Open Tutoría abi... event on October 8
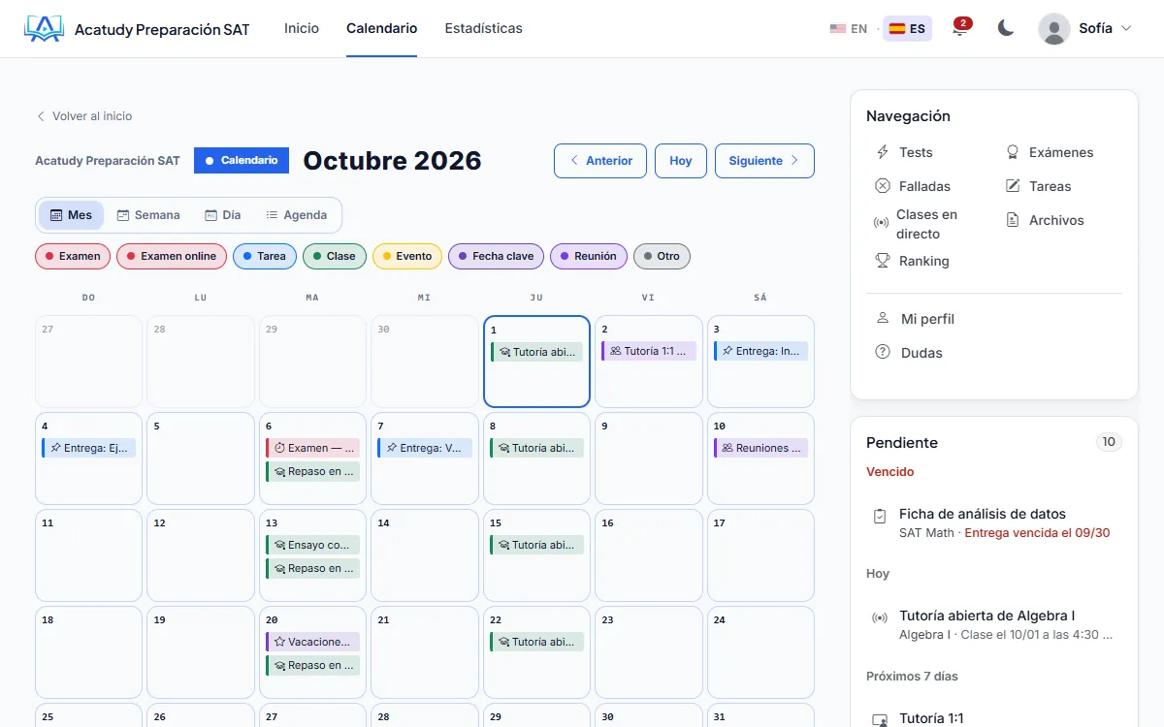The width and height of the screenshot is (1164, 727). (x=536, y=448)
